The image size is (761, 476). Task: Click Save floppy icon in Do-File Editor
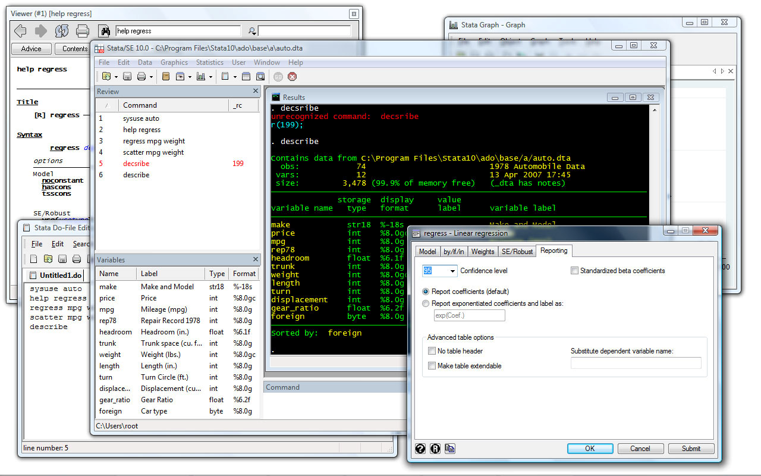pos(62,259)
